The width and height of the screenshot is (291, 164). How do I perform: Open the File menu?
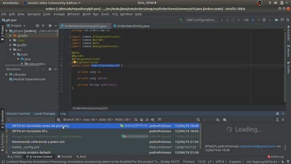point(4,14)
